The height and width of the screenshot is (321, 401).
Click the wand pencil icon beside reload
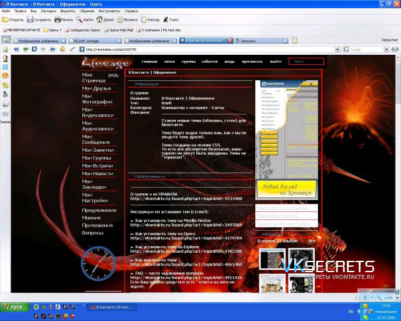point(72,49)
